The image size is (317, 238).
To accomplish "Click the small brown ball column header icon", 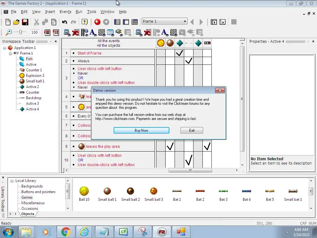I will (x=170, y=43).
